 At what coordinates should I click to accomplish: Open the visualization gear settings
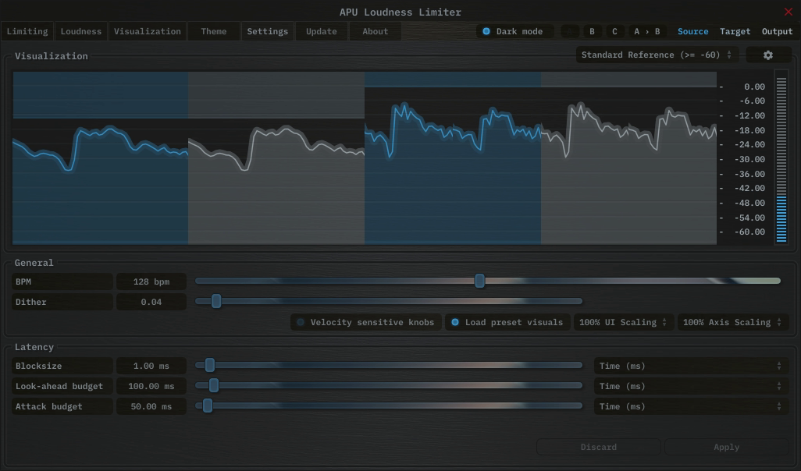coord(767,55)
